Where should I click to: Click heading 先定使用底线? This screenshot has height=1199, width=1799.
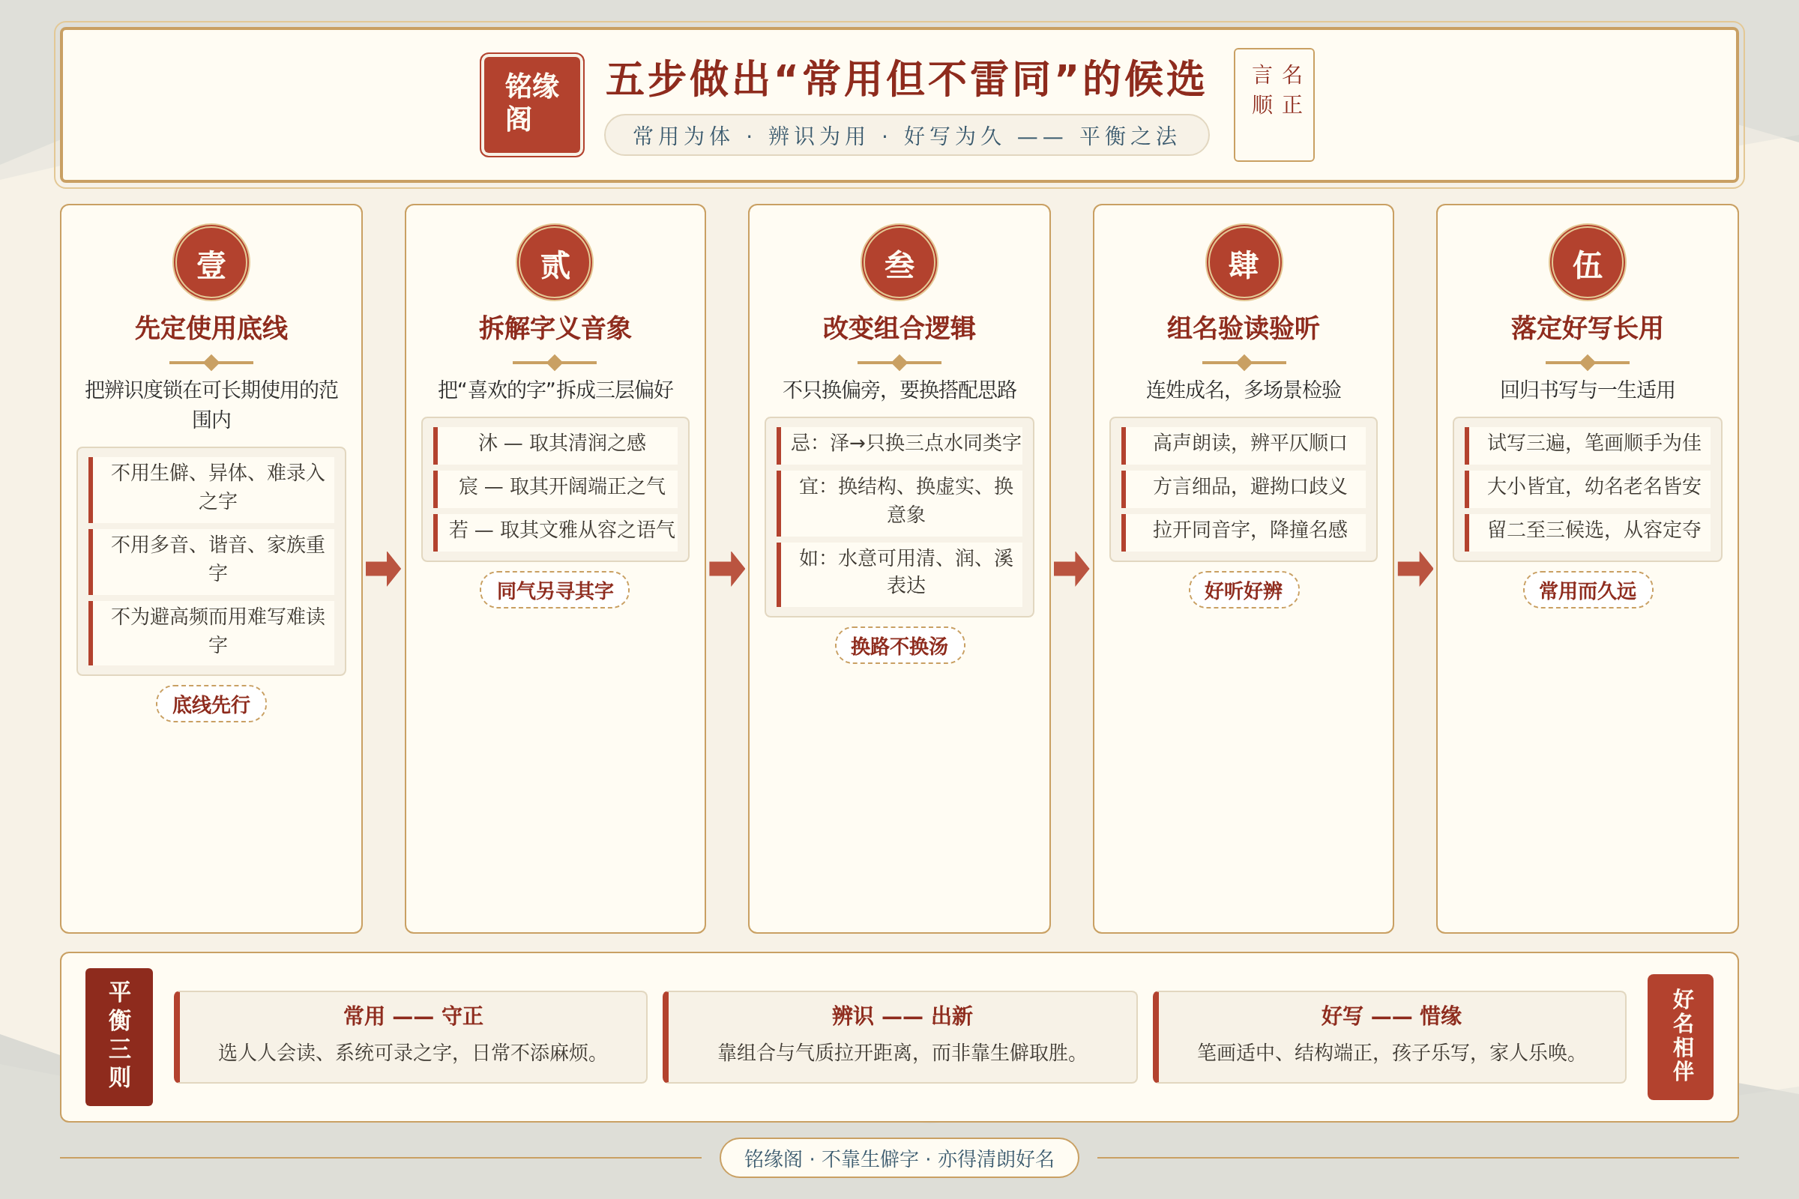(211, 328)
